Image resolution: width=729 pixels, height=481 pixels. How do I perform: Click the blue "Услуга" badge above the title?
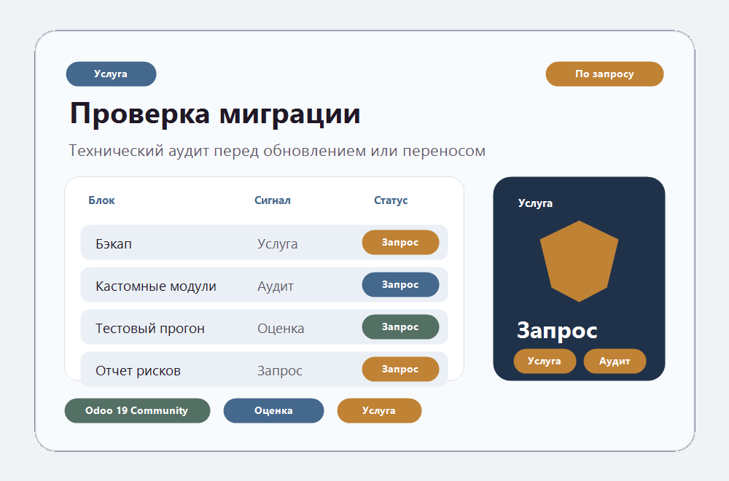click(x=111, y=74)
